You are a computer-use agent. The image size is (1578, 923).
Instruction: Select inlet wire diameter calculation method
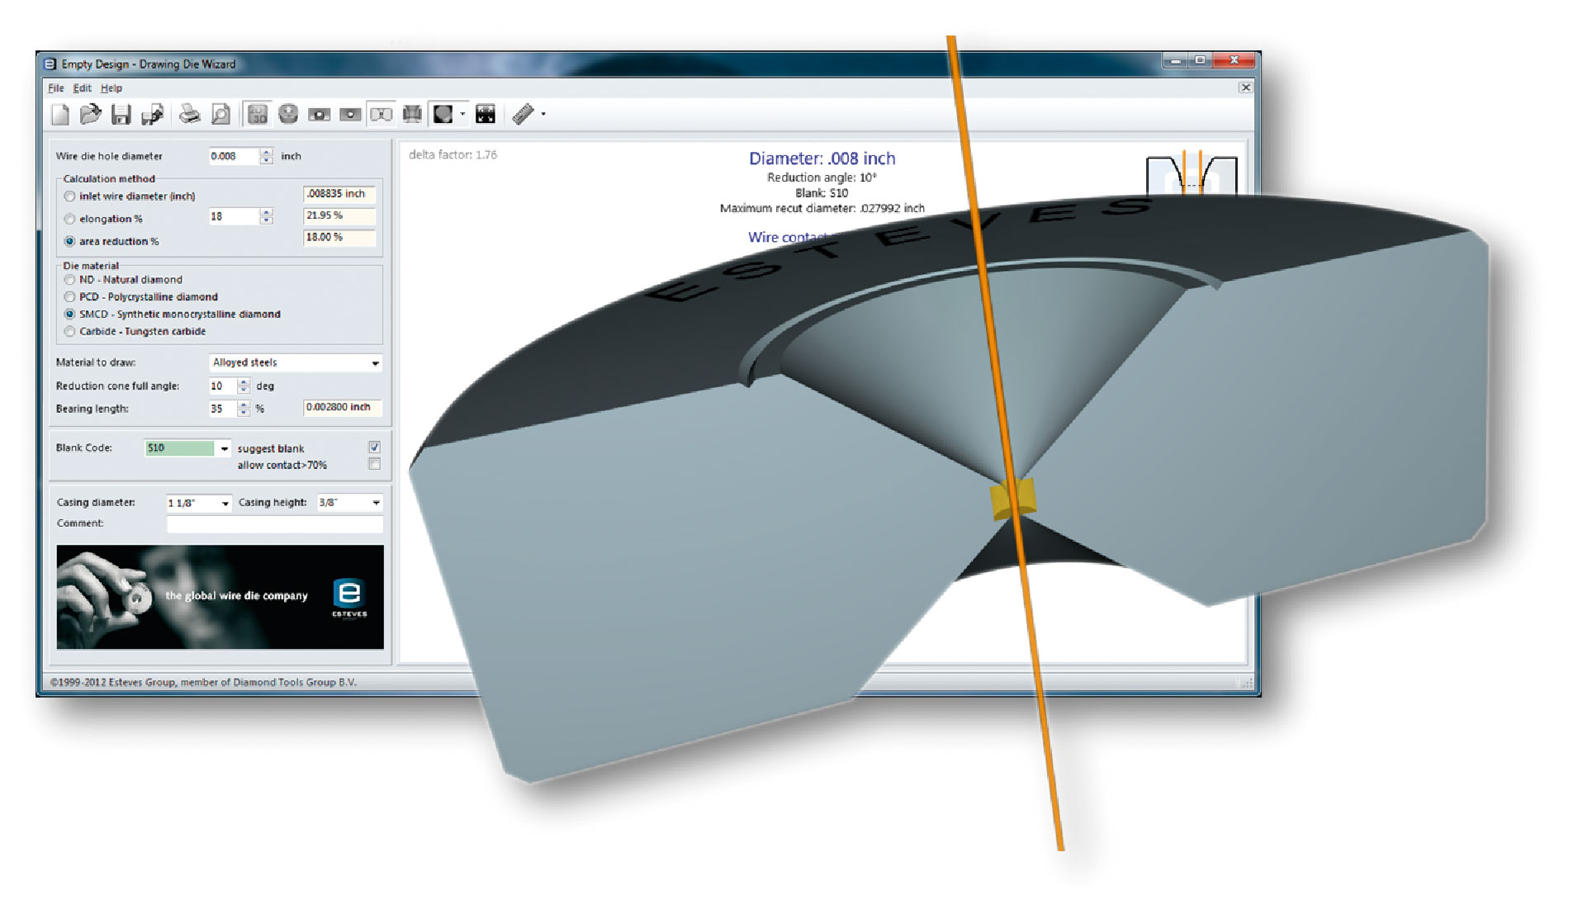pos(69,196)
